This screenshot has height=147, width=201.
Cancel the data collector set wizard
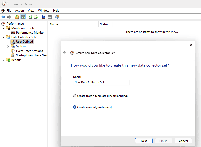point(183,141)
